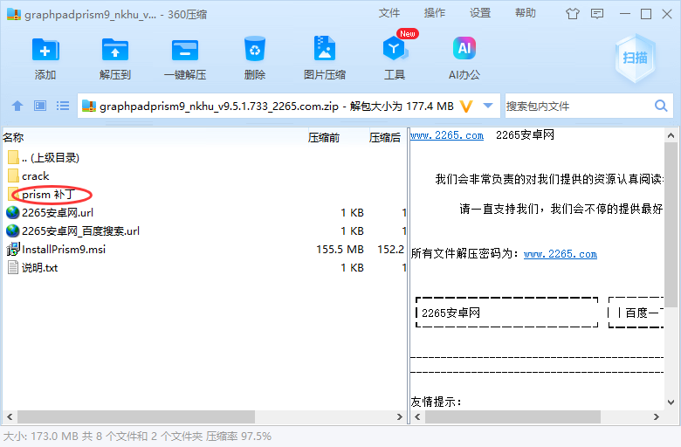This screenshot has height=447, width=681.
Task: Click the file list scroll left arrow
Action: [x=9, y=417]
